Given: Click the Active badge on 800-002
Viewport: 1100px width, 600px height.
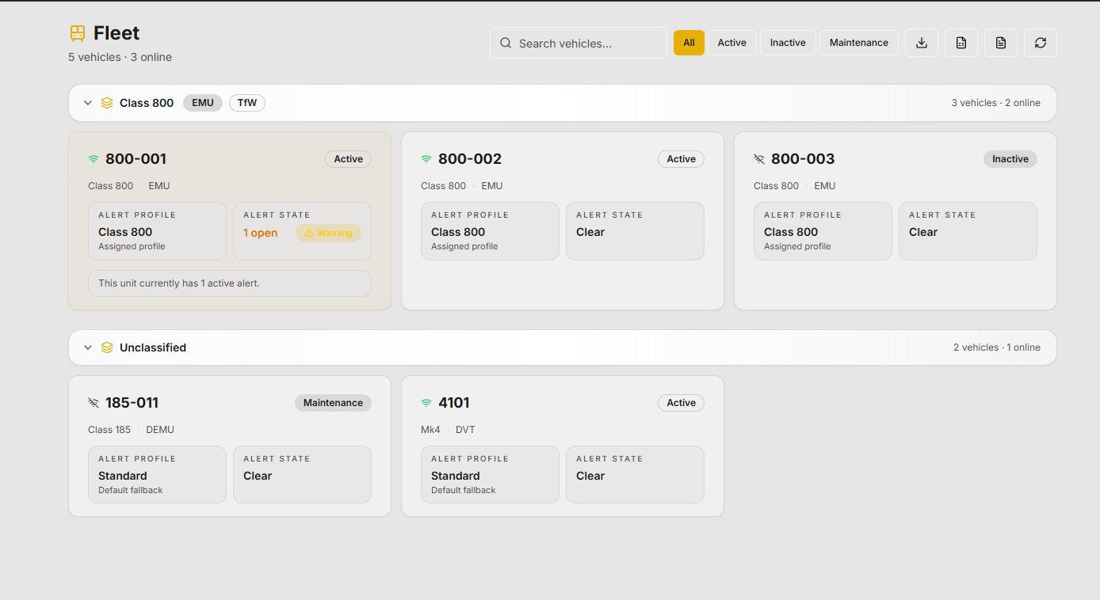Looking at the screenshot, I should 681,159.
